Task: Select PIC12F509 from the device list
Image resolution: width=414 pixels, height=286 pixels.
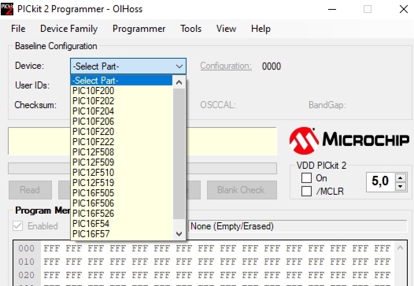Action: [x=122, y=162]
